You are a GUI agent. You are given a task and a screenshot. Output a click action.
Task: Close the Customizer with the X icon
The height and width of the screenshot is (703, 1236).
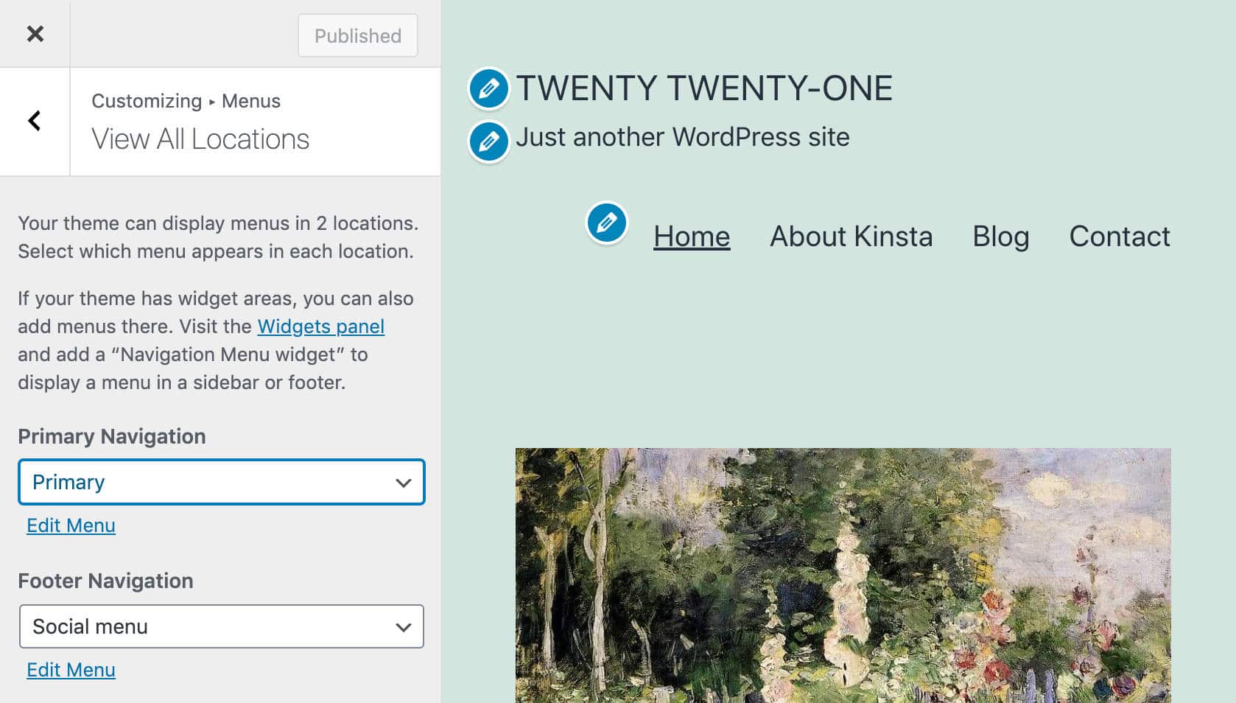(33, 33)
